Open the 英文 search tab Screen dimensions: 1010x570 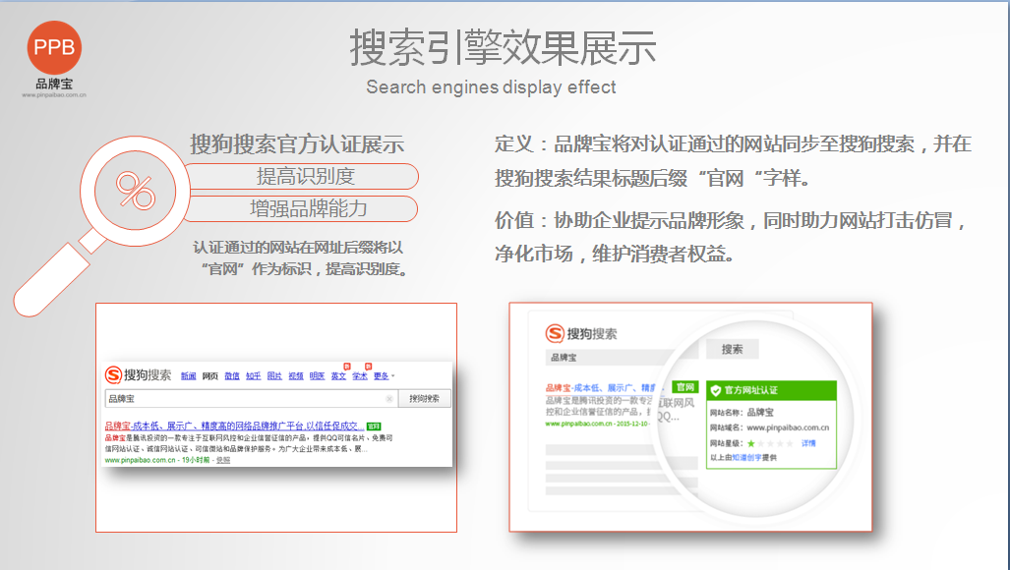tap(339, 376)
